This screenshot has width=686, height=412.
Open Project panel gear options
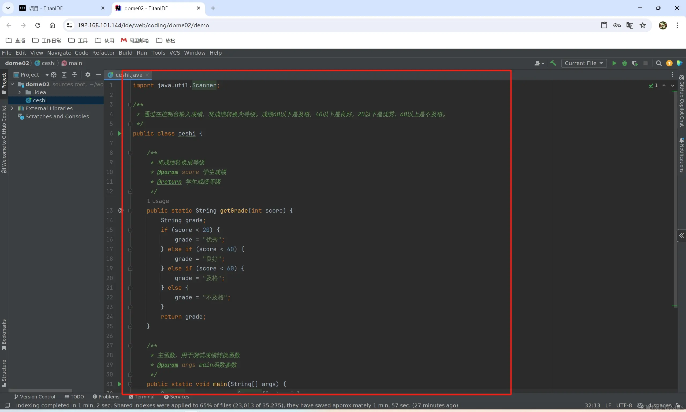tap(88, 75)
